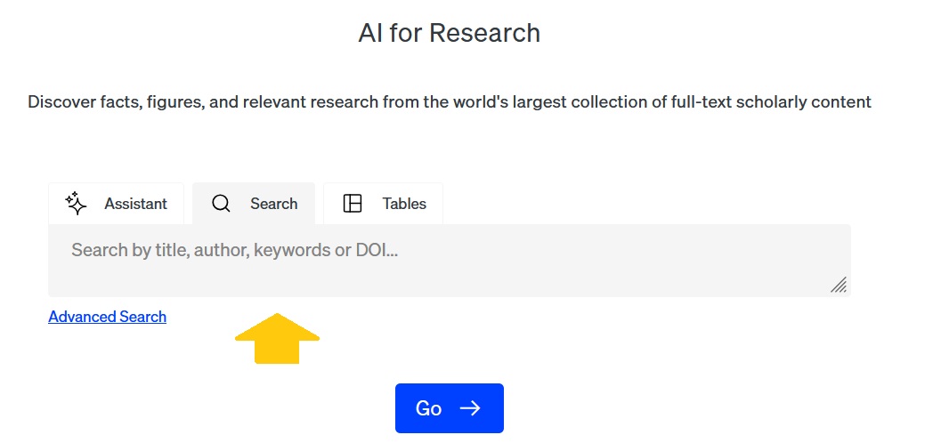Click the empty lower area of search box
This screenshot has width=941, height=443.
pos(445,281)
